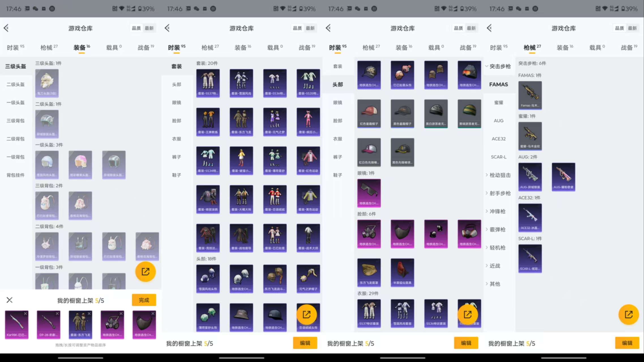Remove 套装-东方飞龙 from the showcase
The image size is (644, 362).
coord(90,314)
